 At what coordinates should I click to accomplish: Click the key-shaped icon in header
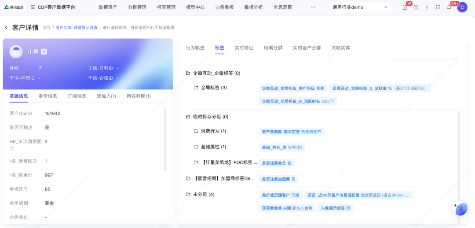coord(427,7)
